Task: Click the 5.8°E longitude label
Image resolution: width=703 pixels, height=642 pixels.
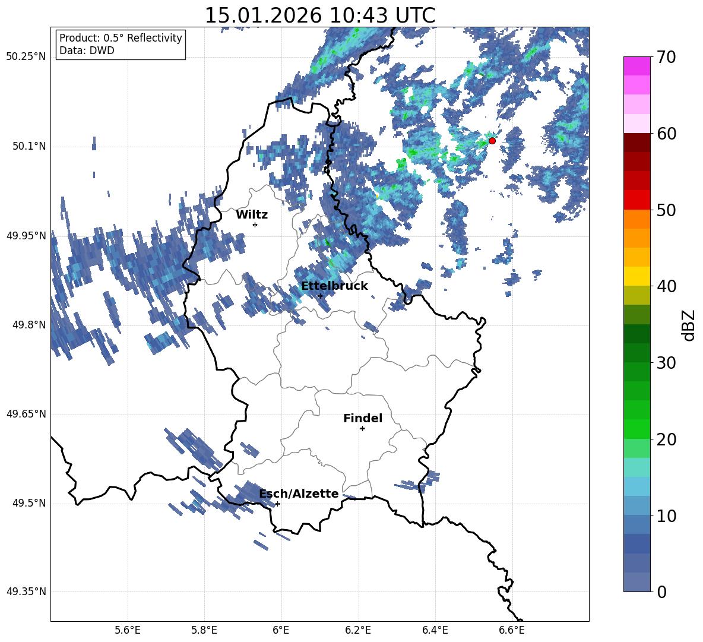Action: 204,630
